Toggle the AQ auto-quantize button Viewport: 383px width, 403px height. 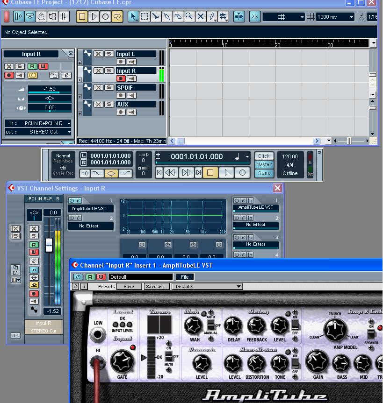click(85, 174)
